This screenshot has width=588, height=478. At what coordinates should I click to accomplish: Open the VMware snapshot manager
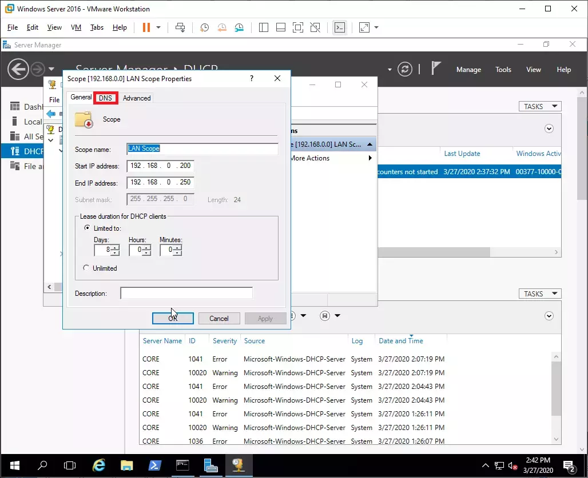coord(239,27)
